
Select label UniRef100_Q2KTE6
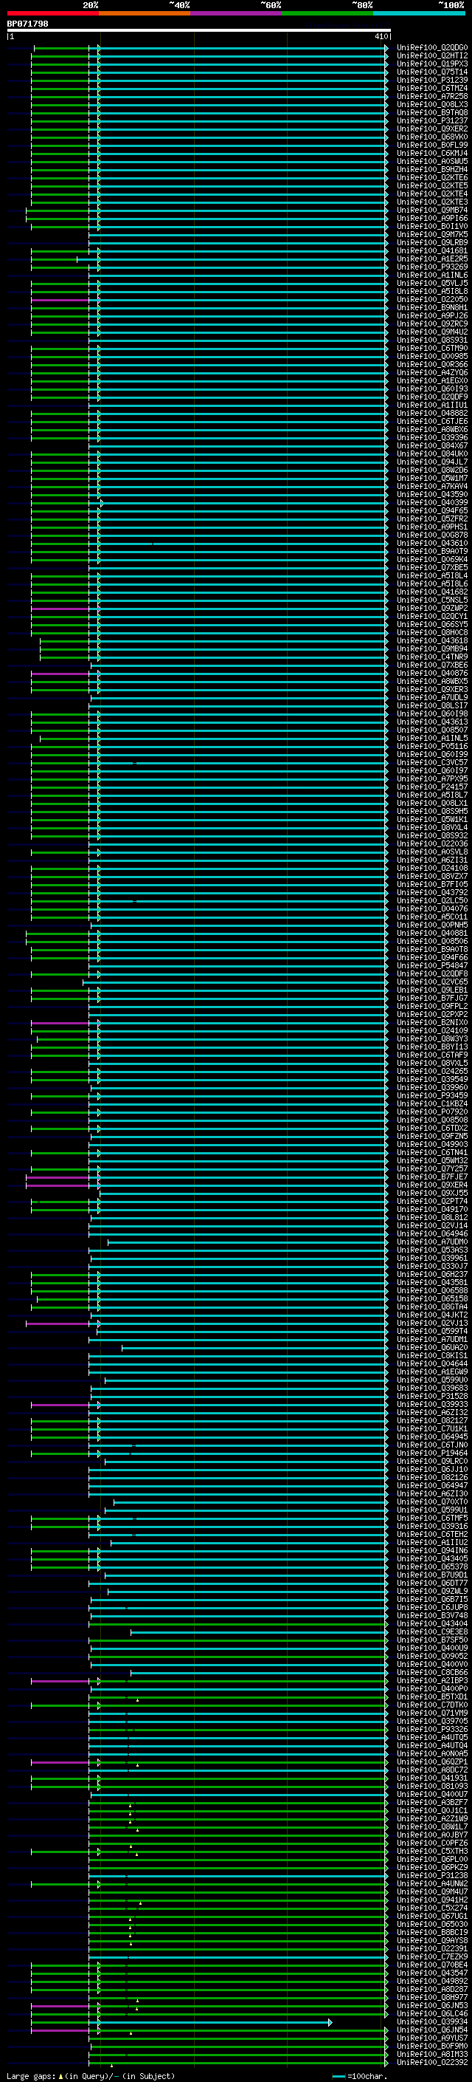(x=432, y=177)
